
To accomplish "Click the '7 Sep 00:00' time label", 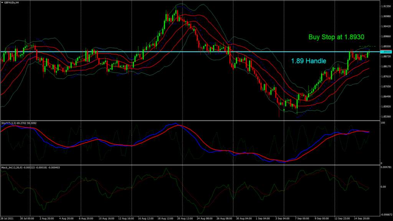I will coord(302,219).
